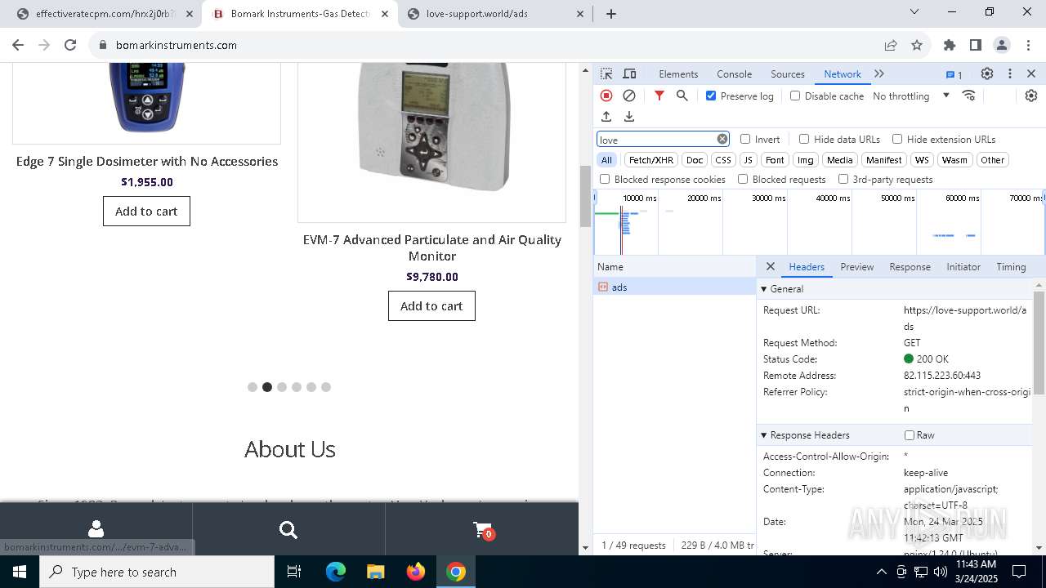Toggle the network filter funnel icon

click(x=659, y=96)
